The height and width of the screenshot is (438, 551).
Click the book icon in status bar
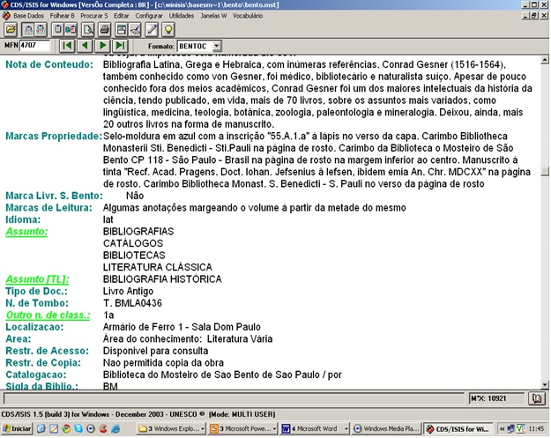(x=537, y=398)
